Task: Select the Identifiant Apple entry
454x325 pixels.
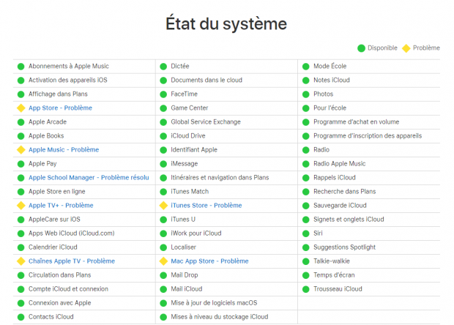Action: 194,149
